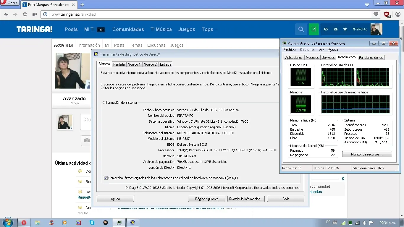Click the browser account profile icon
Screen dimensions: 404x227
tap(398, 14)
